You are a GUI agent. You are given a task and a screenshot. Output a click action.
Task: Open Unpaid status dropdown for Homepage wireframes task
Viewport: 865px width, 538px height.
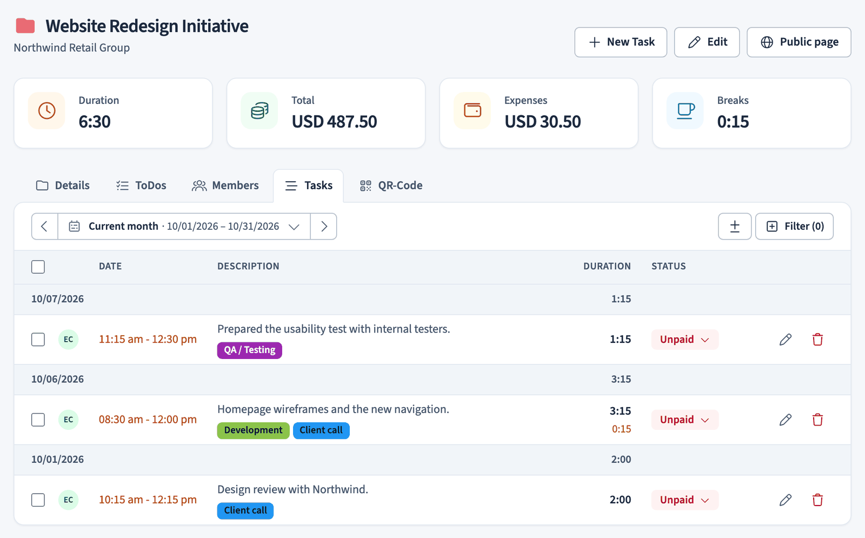click(x=684, y=420)
